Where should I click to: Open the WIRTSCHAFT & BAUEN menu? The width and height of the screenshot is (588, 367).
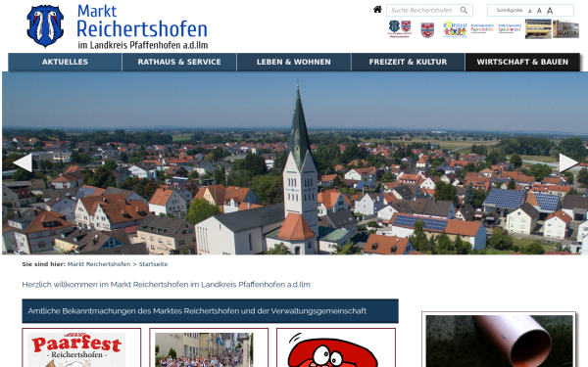coord(522,62)
